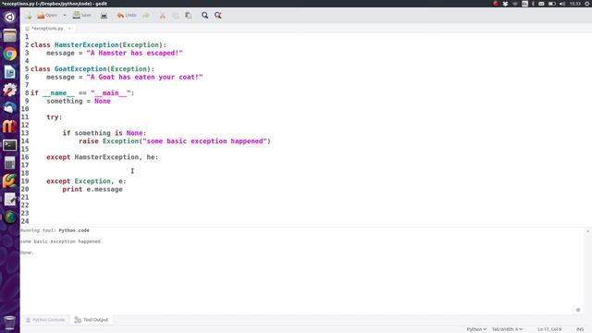This screenshot has width=592, height=333.
Task: Open the orange M application in dock
Action: [x=10, y=127]
